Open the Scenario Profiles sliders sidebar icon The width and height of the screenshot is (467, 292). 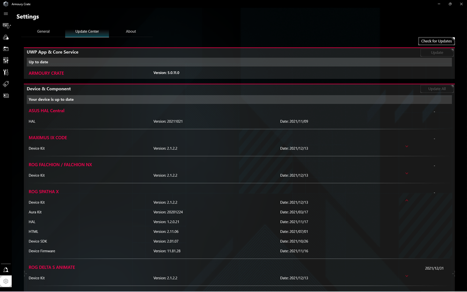click(6, 60)
